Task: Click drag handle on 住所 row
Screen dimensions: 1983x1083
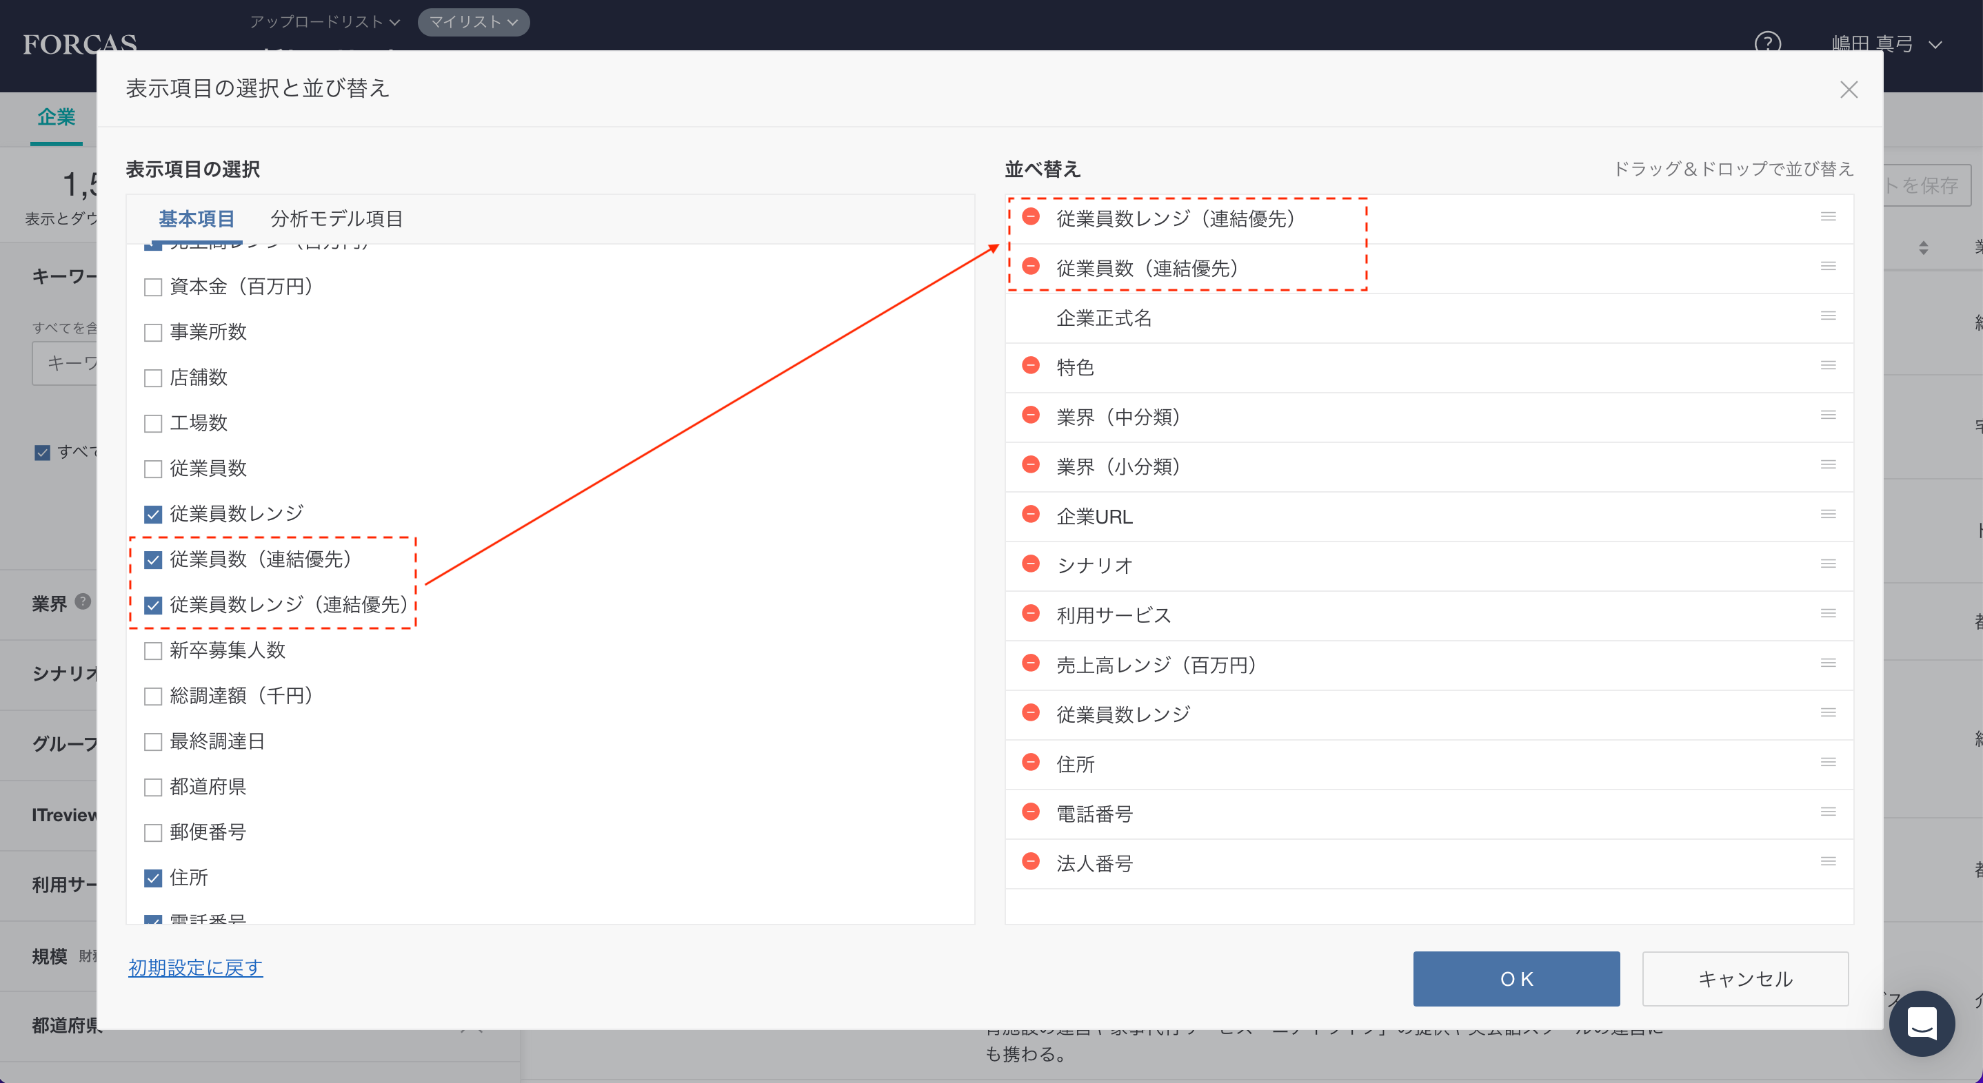Action: tap(1829, 762)
